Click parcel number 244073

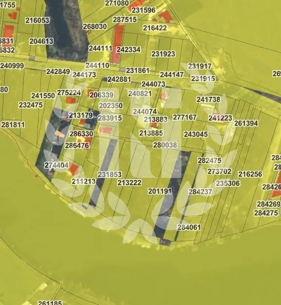[x=153, y=84]
